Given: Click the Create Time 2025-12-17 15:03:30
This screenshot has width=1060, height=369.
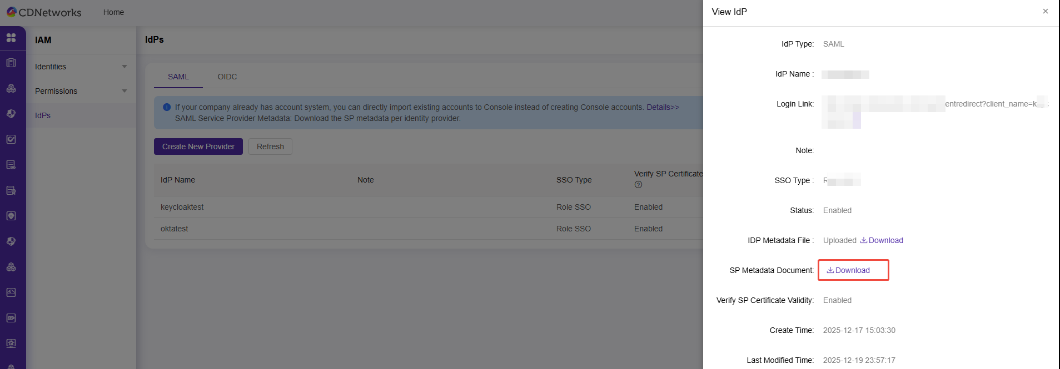Looking at the screenshot, I should (859, 330).
